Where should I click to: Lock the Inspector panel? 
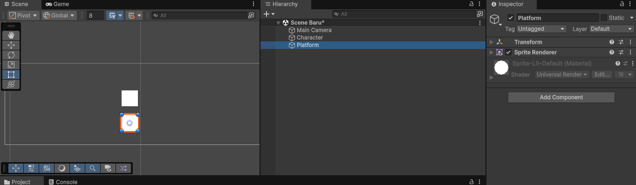pyautogui.click(x=622, y=4)
